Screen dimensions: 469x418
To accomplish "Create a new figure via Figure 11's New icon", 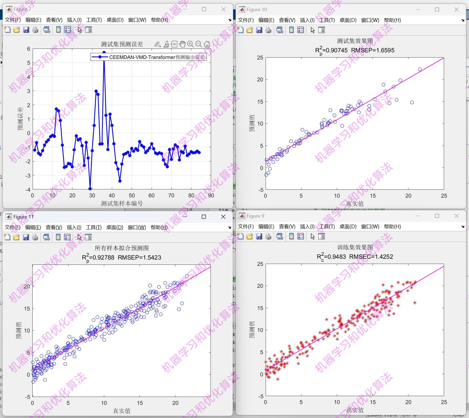I will [7, 237].
